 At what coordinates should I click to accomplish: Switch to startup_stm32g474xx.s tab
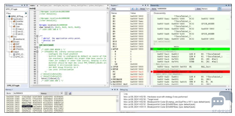pos(79,6)
